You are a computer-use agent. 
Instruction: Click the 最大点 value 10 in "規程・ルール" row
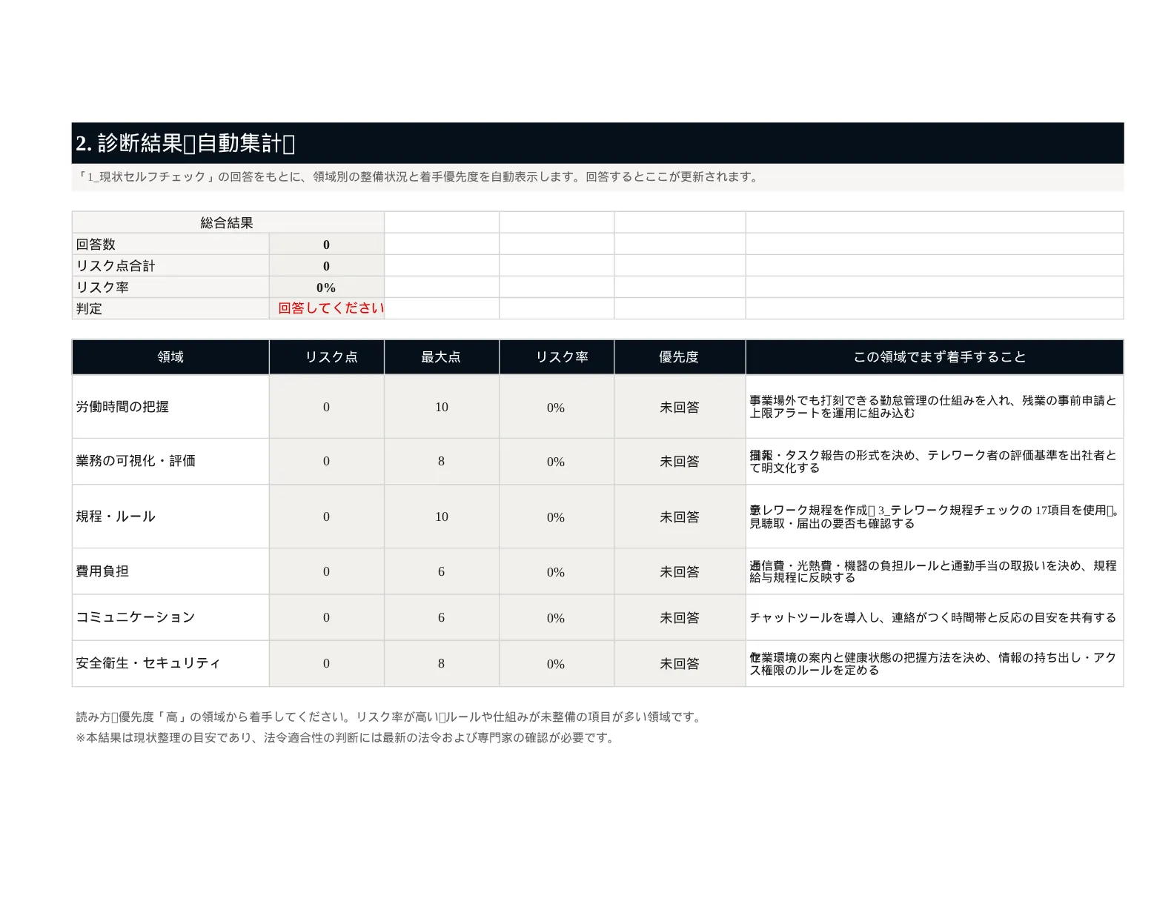442,516
